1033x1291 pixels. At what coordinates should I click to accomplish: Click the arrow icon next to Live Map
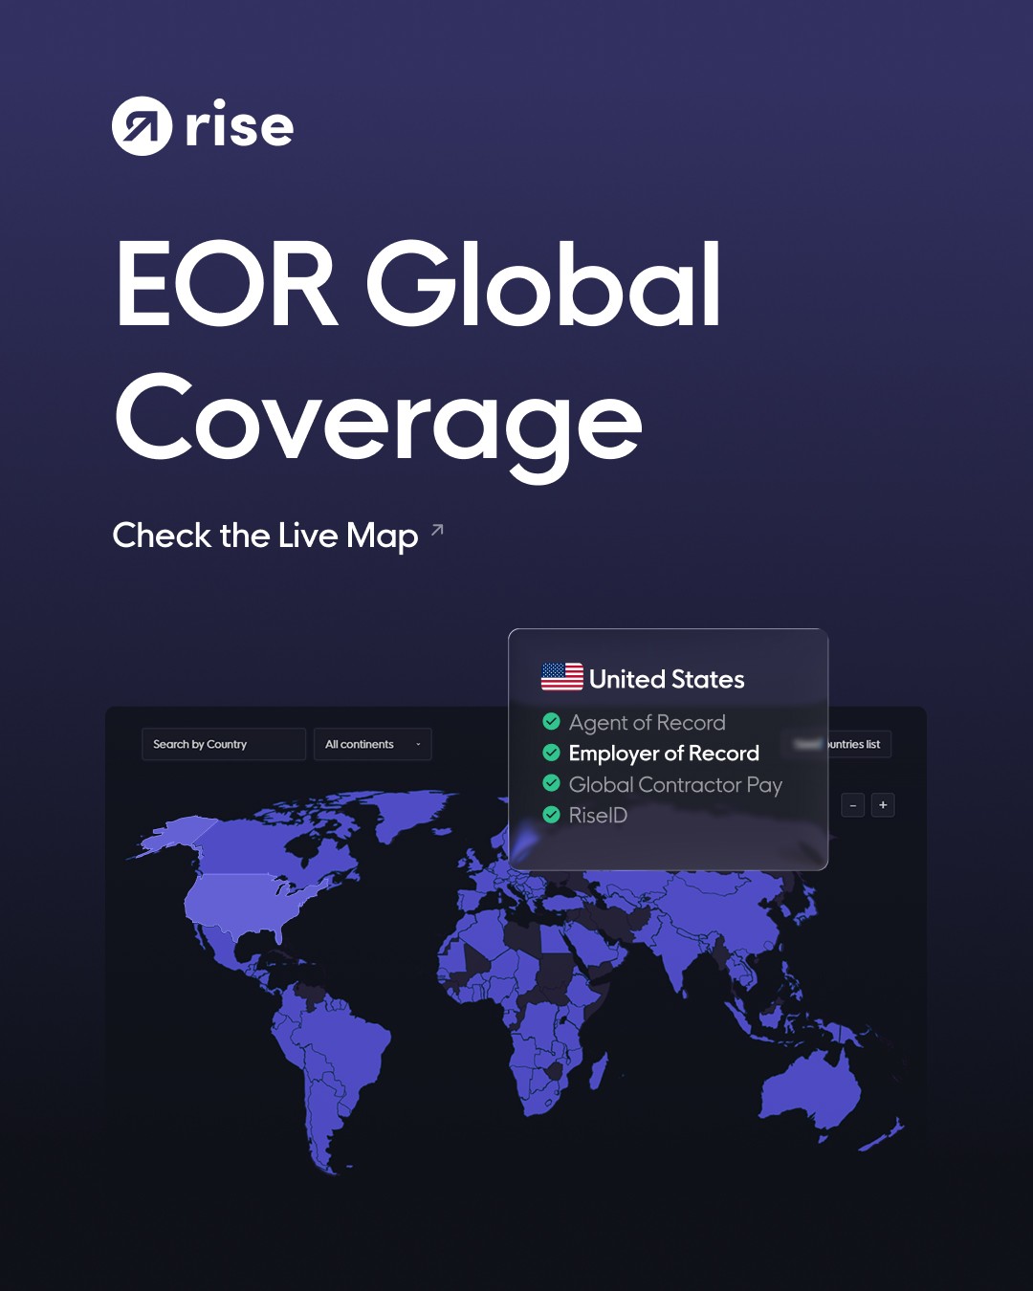tap(437, 529)
